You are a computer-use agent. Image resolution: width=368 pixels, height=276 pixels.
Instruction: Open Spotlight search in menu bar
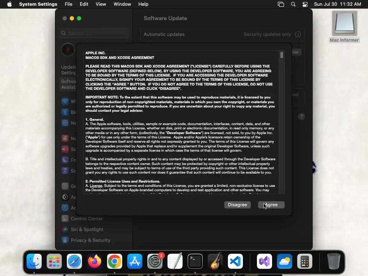(x=293, y=4)
